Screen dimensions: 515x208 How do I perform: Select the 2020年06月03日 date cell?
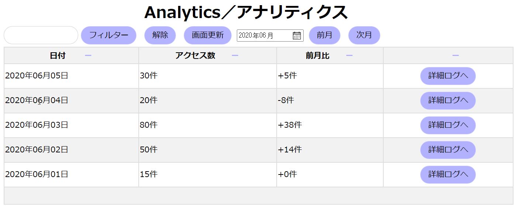(x=72, y=125)
